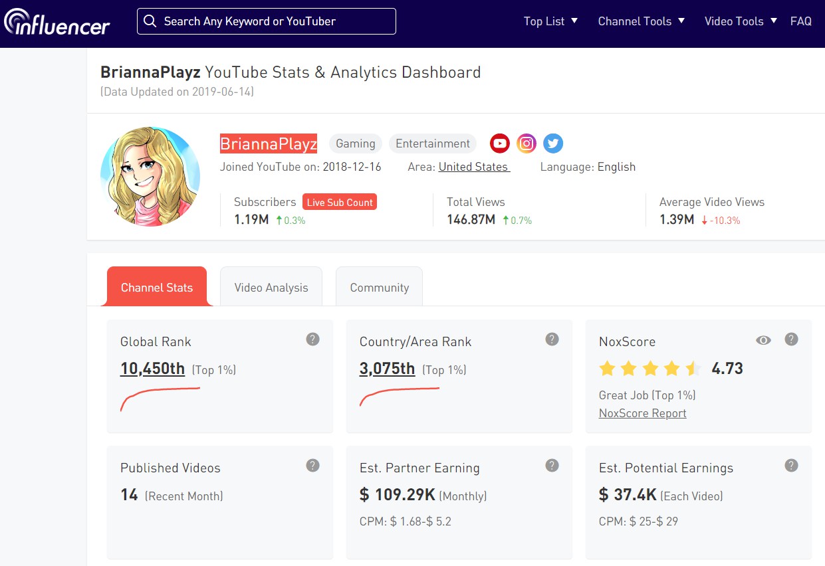Viewport: 825px width, 566px height.
Task: Click the NoxInfluencer logo
Action: tap(57, 22)
